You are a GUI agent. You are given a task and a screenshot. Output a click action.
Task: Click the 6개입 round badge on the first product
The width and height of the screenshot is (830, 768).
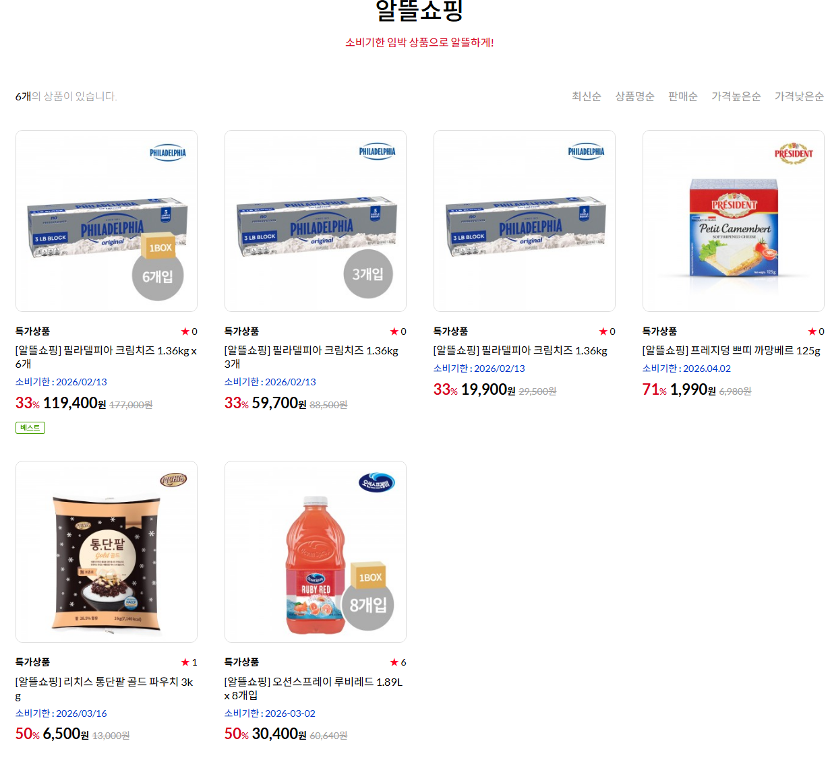(x=158, y=276)
